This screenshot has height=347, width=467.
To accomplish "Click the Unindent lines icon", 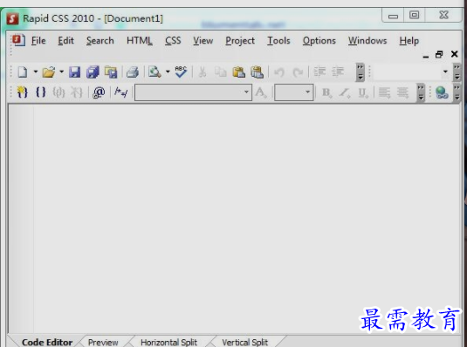I will tap(338, 71).
